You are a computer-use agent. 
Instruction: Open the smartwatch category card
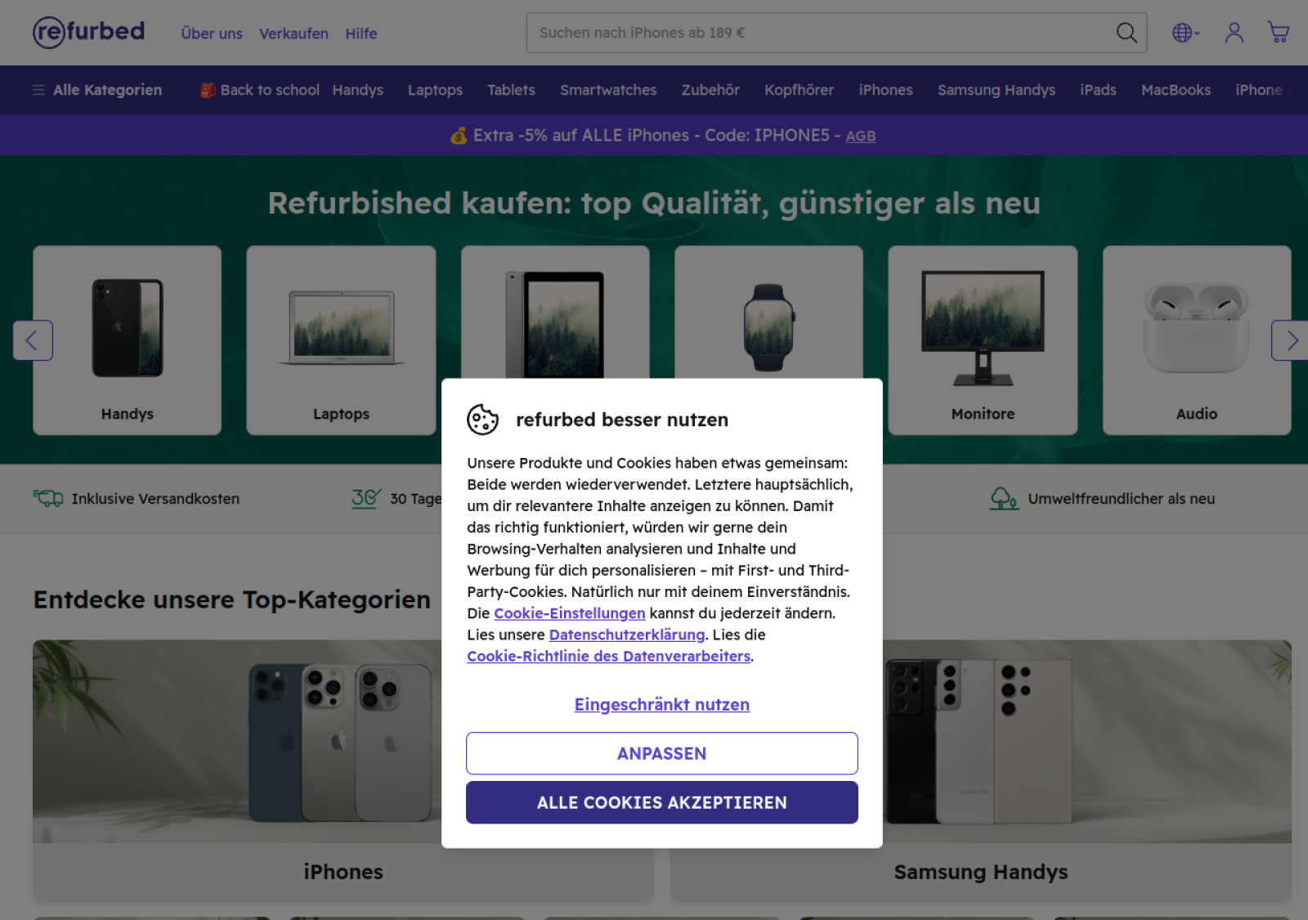click(x=768, y=312)
